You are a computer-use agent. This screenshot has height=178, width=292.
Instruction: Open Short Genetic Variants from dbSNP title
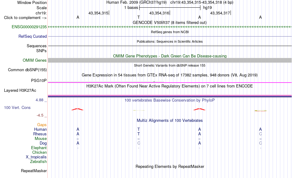[170, 65]
